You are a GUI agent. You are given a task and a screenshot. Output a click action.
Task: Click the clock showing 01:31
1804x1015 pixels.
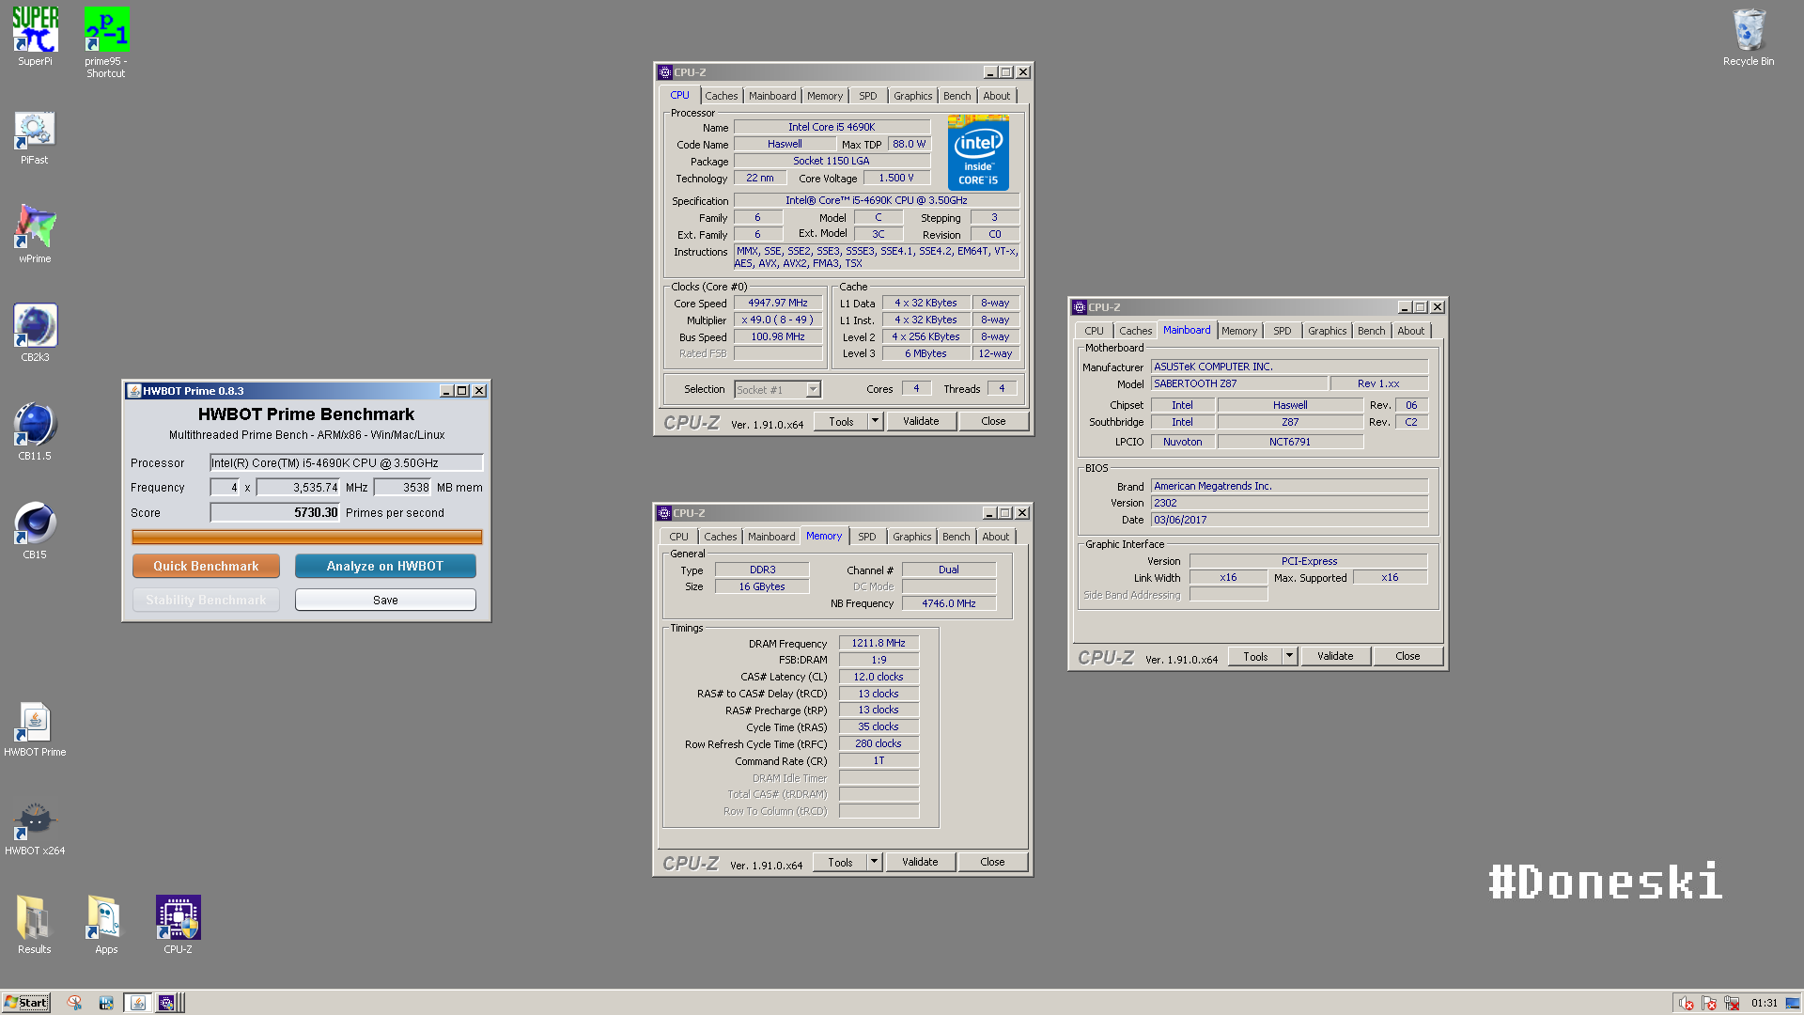click(x=1765, y=1003)
